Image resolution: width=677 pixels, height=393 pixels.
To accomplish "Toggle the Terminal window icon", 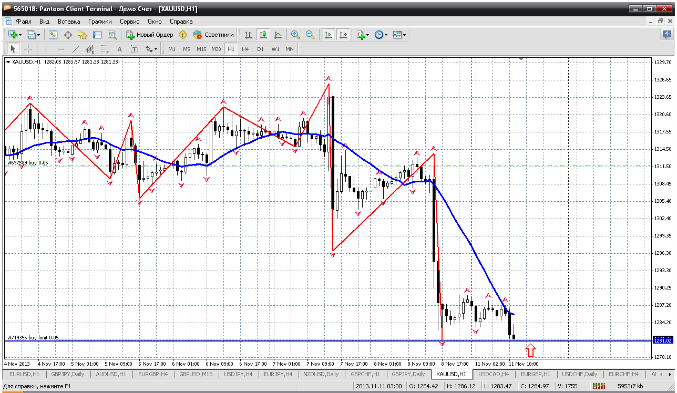I will 97,35.
